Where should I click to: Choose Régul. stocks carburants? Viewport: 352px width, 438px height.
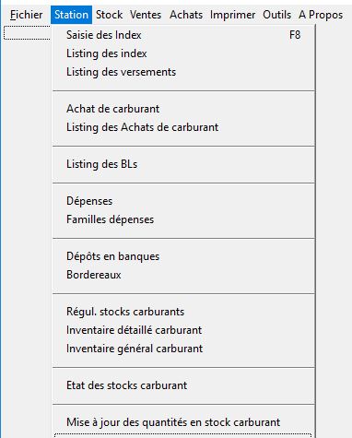[x=183, y=312]
